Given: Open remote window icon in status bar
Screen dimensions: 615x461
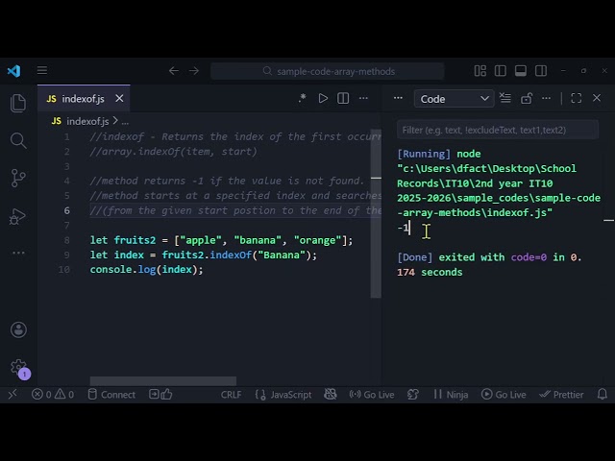Looking at the screenshot, I should click(12, 394).
